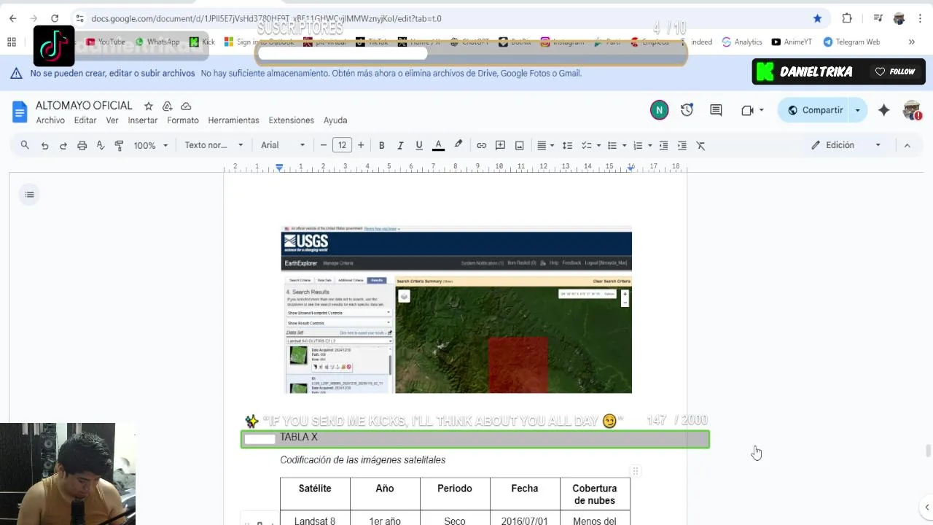Decrease paragraph indent
The height and width of the screenshot is (525, 933).
[663, 145]
